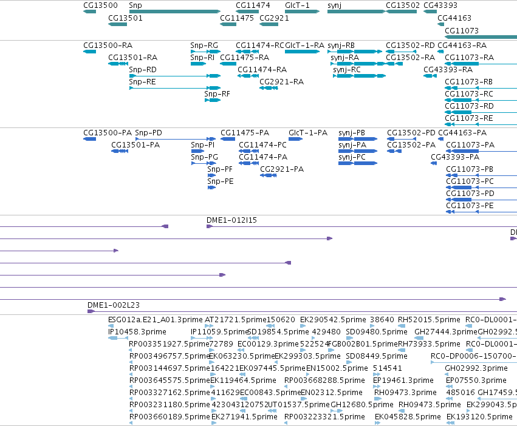Select EST ESG012a.E21_A01.3prime

111,326
